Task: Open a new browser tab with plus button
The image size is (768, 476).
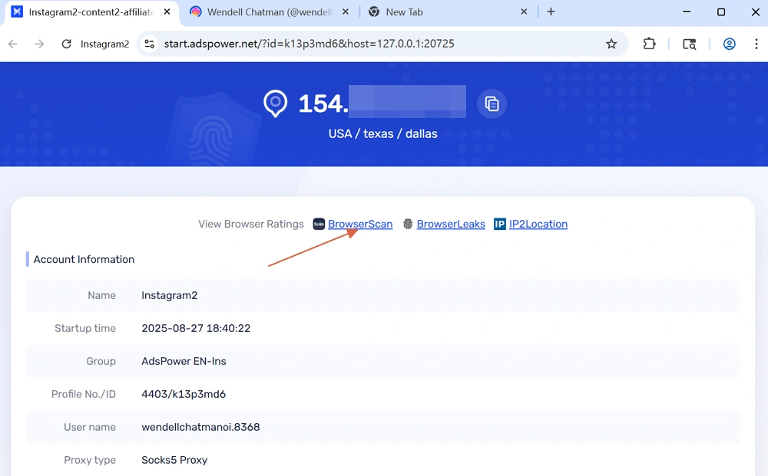Action: tap(551, 11)
